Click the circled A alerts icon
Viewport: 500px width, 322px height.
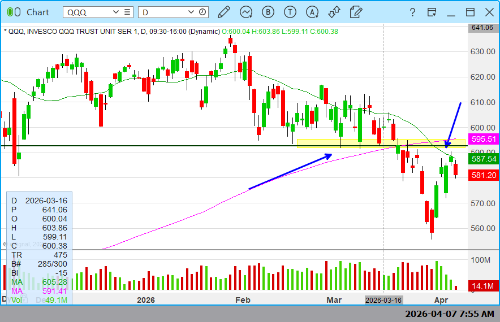[312, 12]
